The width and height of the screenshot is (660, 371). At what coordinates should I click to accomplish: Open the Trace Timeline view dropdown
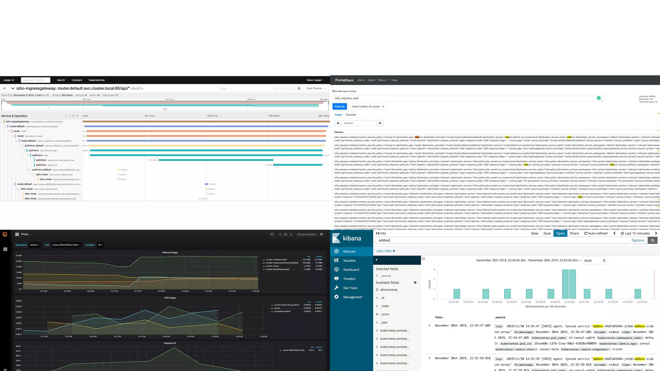pos(316,88)
